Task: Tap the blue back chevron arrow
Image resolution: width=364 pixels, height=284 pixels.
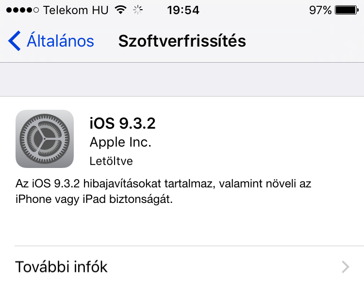Action: pos(15,41)
